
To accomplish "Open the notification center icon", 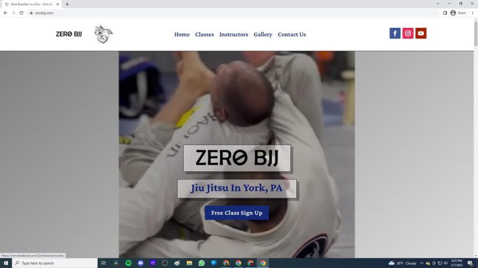I will point(471,263).
